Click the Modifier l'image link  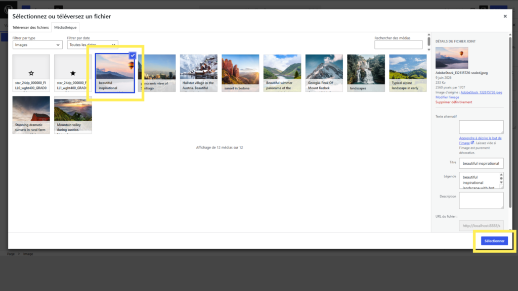click(447, 98)
